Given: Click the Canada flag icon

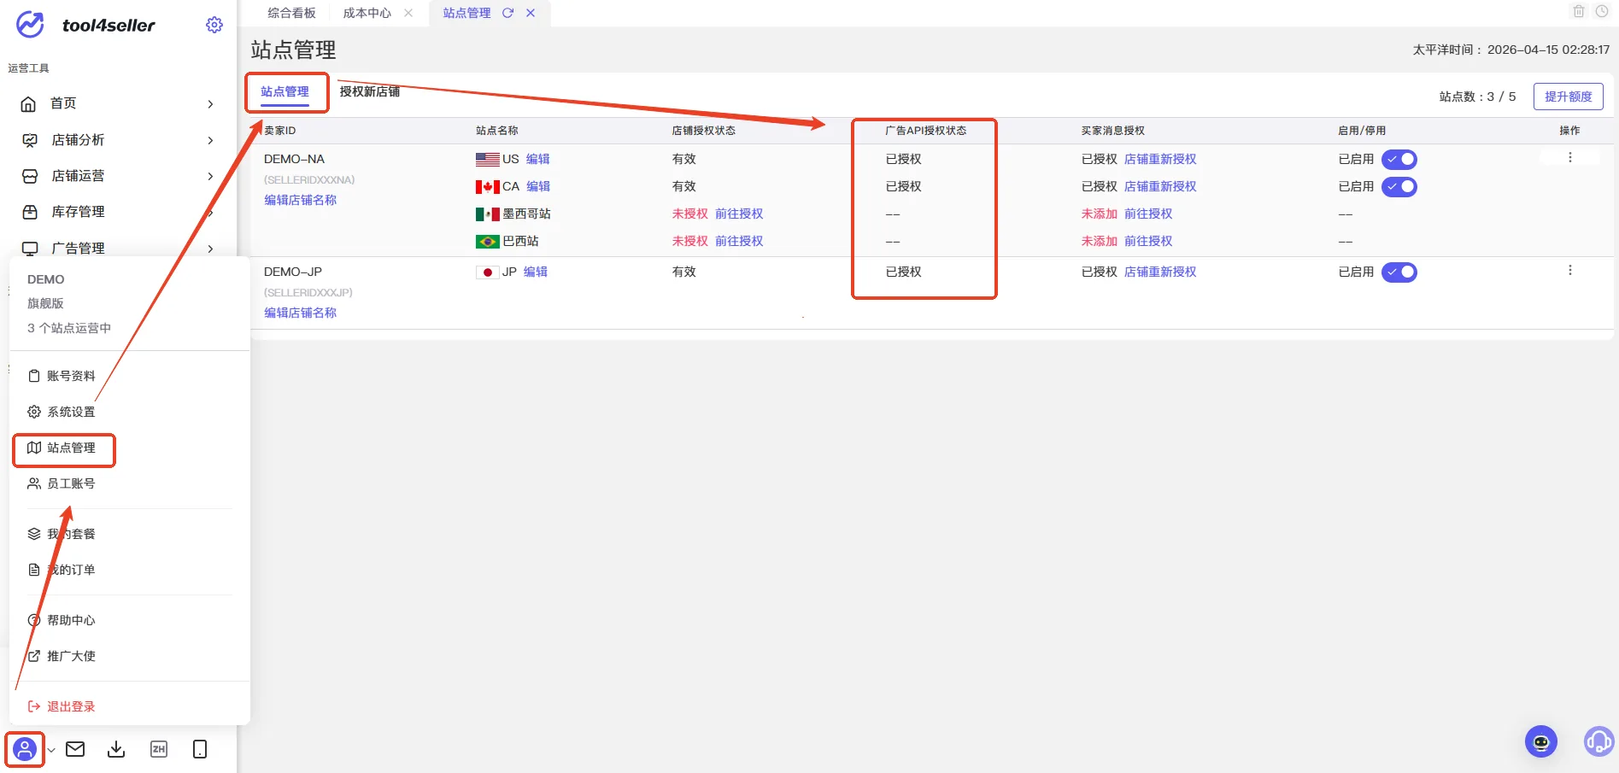Looking at the screenshot, I should coord(488,187).
